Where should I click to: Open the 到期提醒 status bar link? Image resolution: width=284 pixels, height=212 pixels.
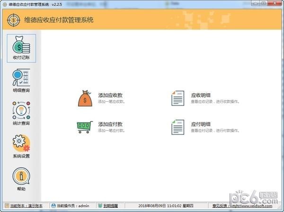(110, 206)
